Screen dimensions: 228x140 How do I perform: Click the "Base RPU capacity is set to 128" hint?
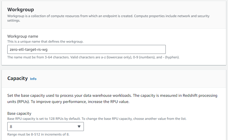point(96,119)
